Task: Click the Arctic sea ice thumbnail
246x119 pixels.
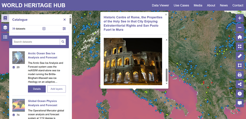Action: 19,57
